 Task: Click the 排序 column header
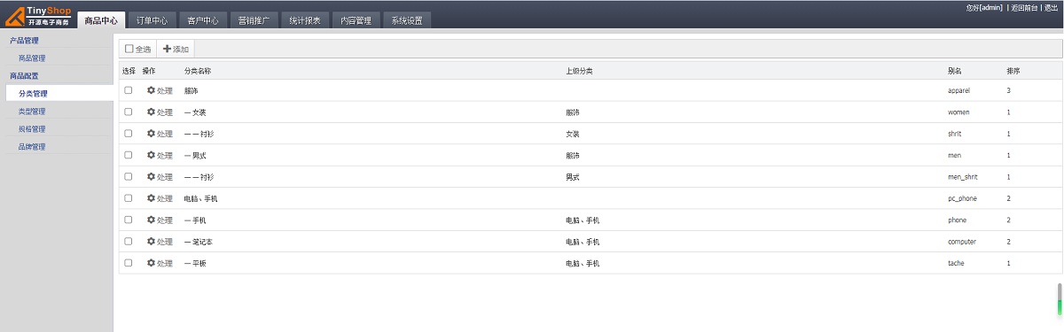pos(1013,70)
